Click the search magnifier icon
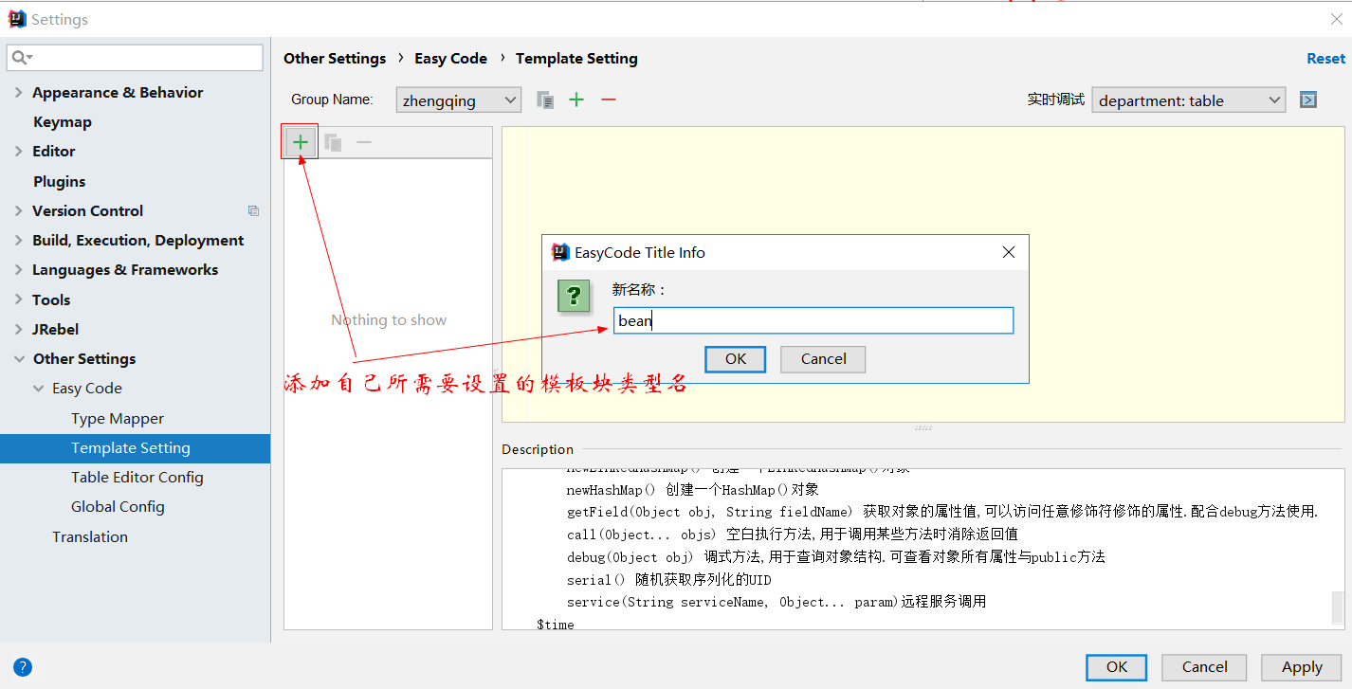 (20, 58)
